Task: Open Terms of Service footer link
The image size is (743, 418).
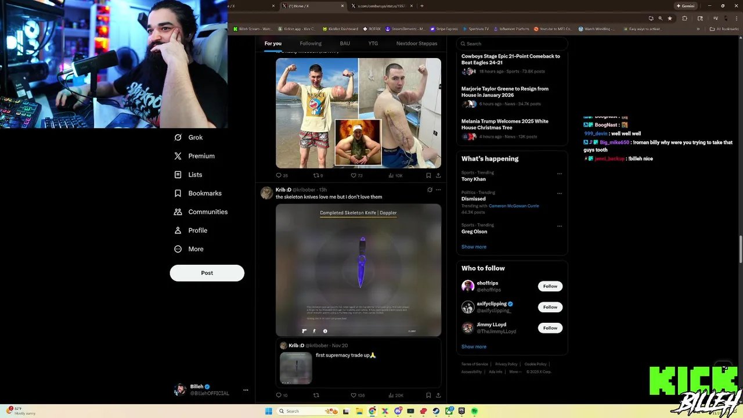Action: coord(475,364)
